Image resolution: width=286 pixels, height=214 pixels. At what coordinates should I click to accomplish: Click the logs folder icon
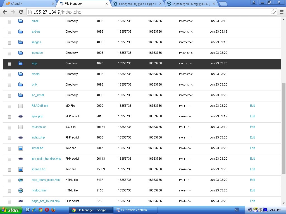click(x=21, y=63)
